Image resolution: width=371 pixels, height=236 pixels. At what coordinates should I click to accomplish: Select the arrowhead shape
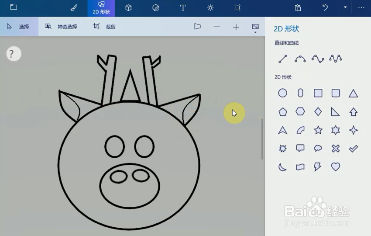tap(282, 130)
